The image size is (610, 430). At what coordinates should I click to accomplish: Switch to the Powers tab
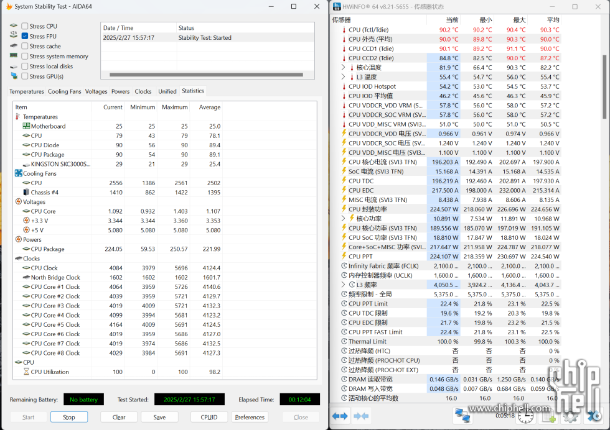121,91
